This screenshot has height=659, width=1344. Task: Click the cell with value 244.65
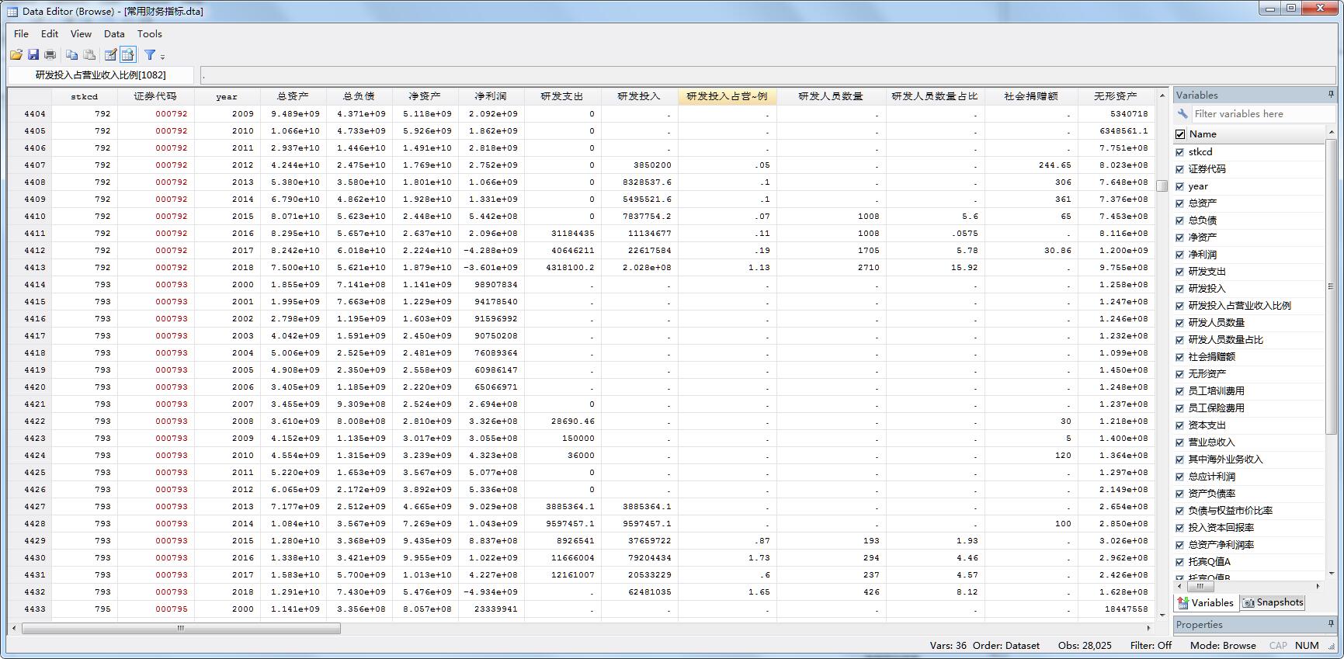[x=1031, y=165]
